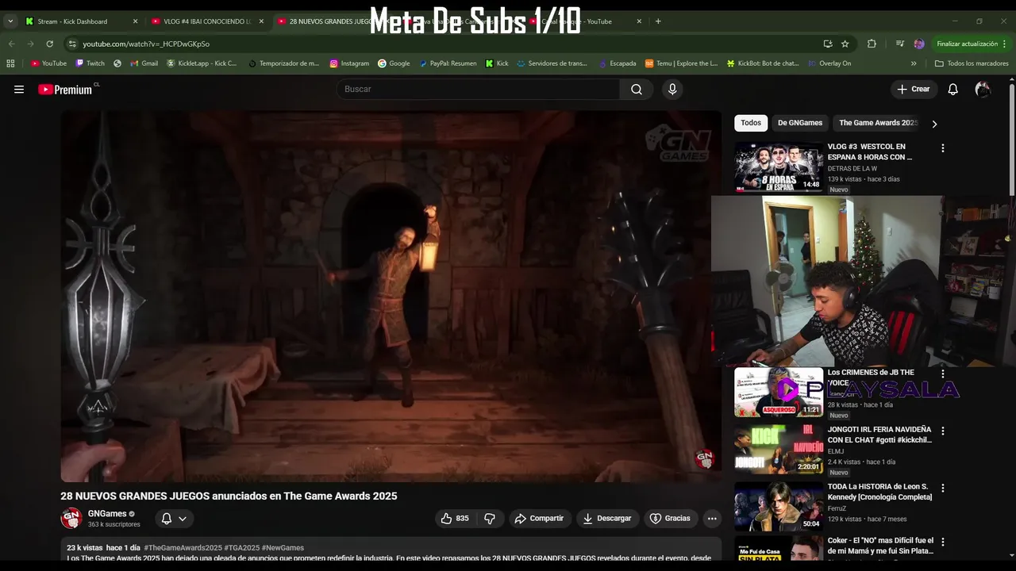The image size is (1016, 571).
Task: Open YouTube notifications bell in header
Action: coord(952,90)
